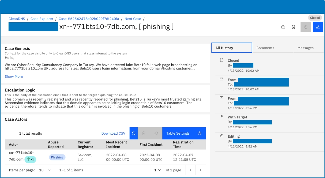Click pencil icon beside Editing history entry
The width and height of the screenshot is (325, 178).
click(x=221, y=136)
